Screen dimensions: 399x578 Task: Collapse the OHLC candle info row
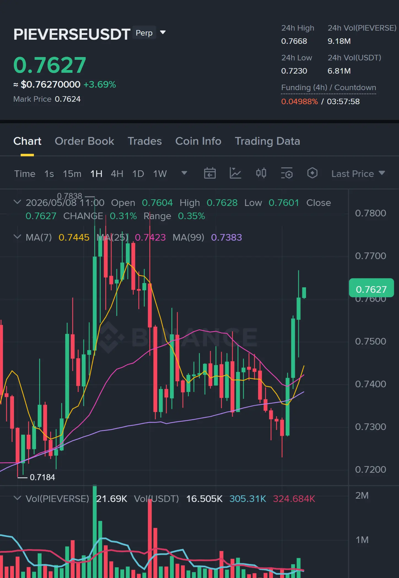click(x=17, y=202)
